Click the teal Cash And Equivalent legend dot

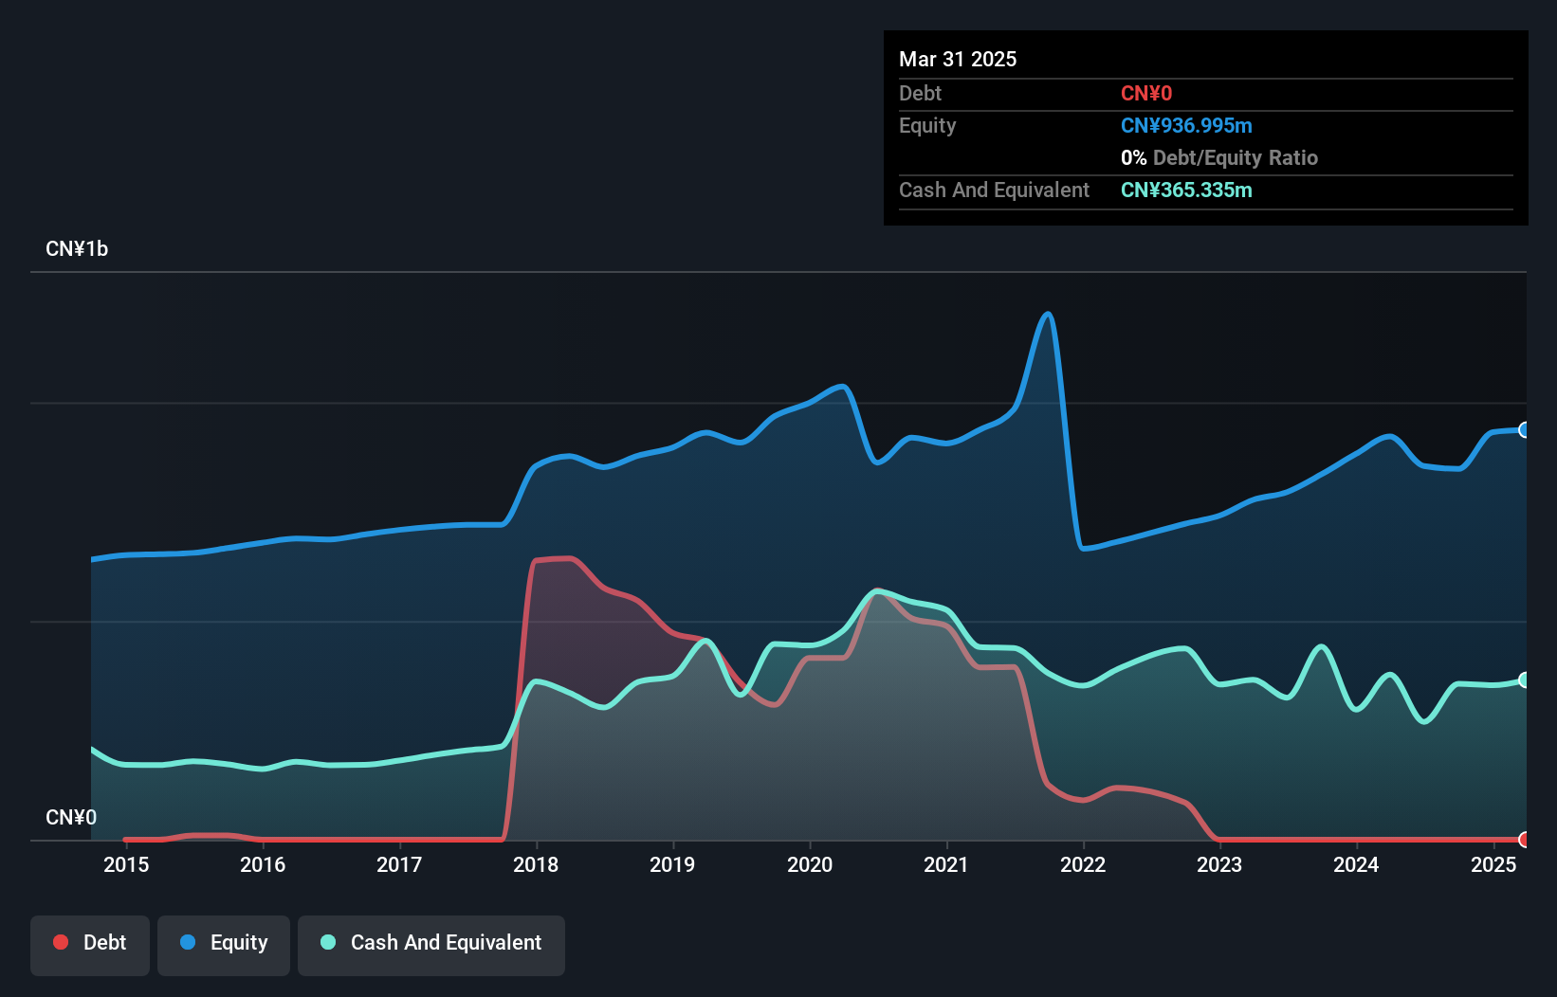(328, 942)
